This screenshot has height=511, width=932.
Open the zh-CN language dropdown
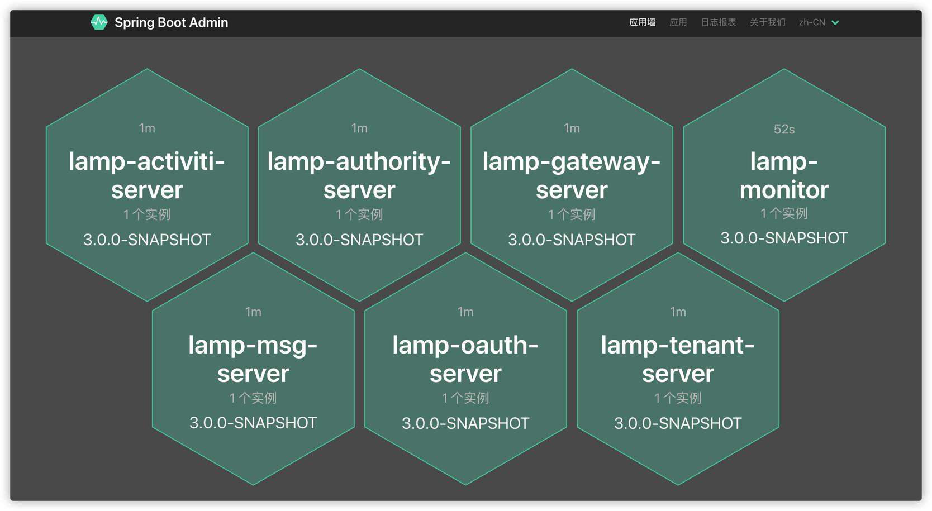tap(812, 22)
